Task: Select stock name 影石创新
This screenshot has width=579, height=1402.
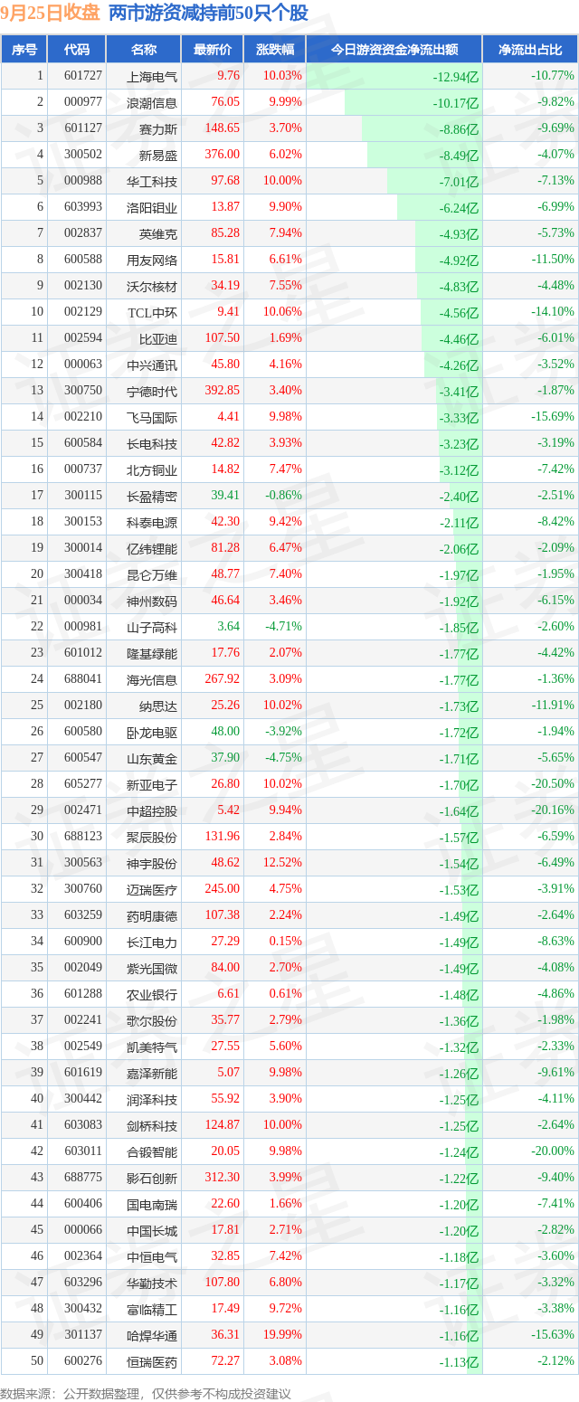Action: [x=153, y=1179]
